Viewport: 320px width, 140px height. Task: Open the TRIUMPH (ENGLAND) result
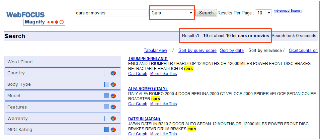(x=148, y=59)
